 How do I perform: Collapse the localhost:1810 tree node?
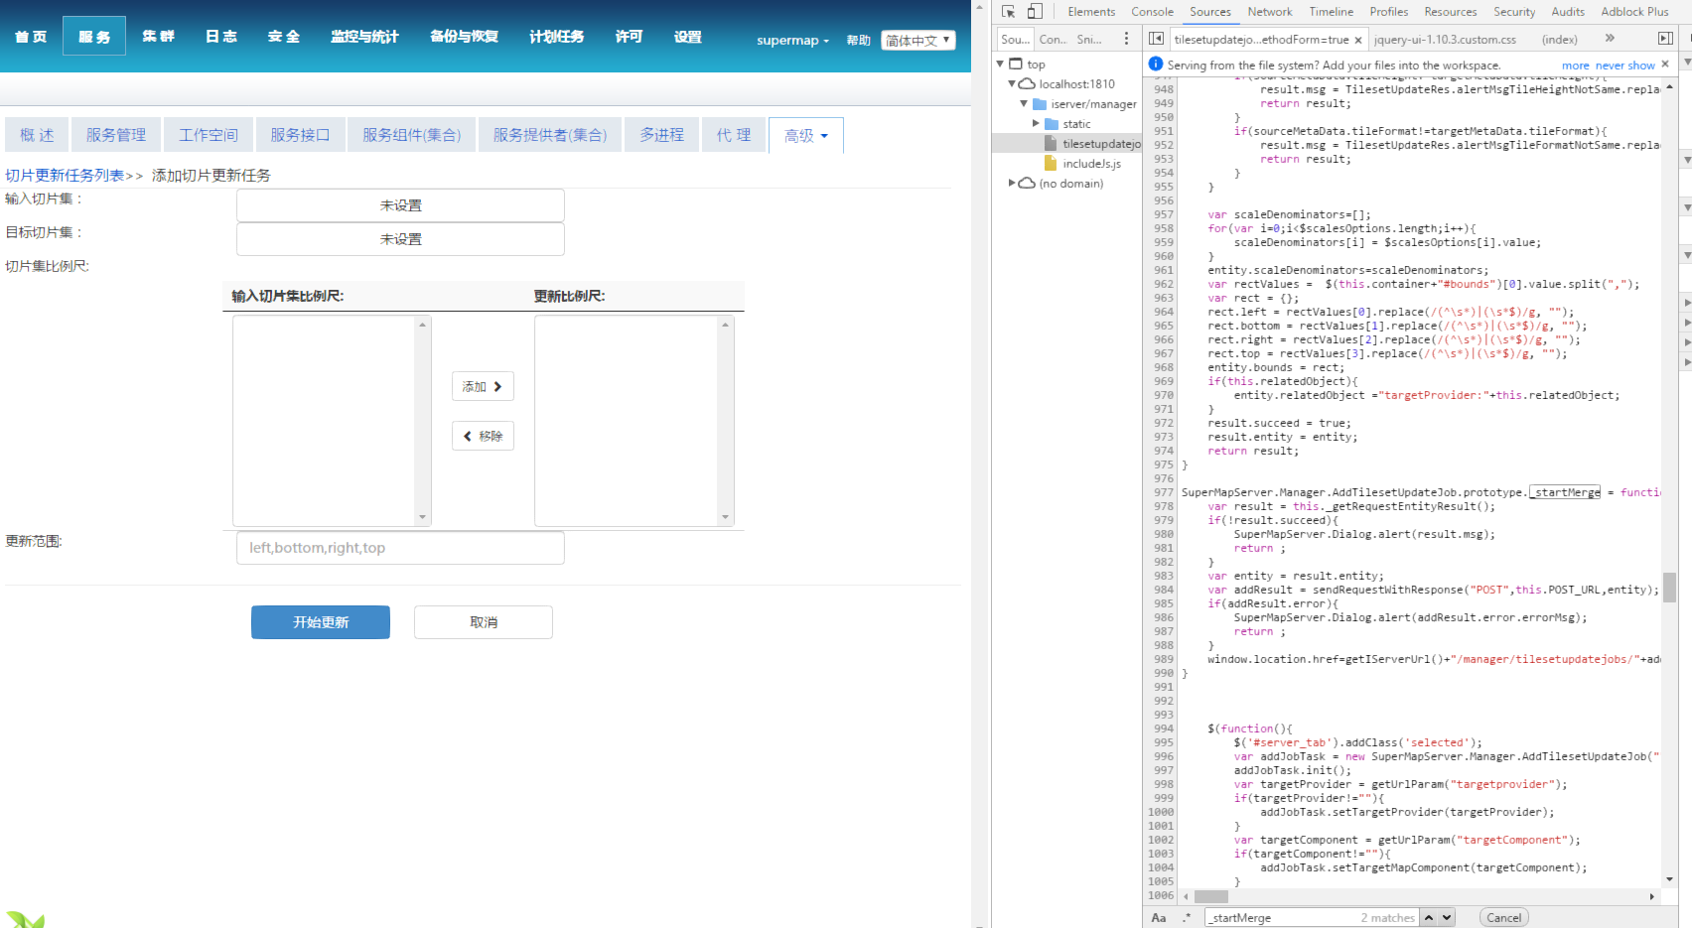click(x=1012, y=84)
